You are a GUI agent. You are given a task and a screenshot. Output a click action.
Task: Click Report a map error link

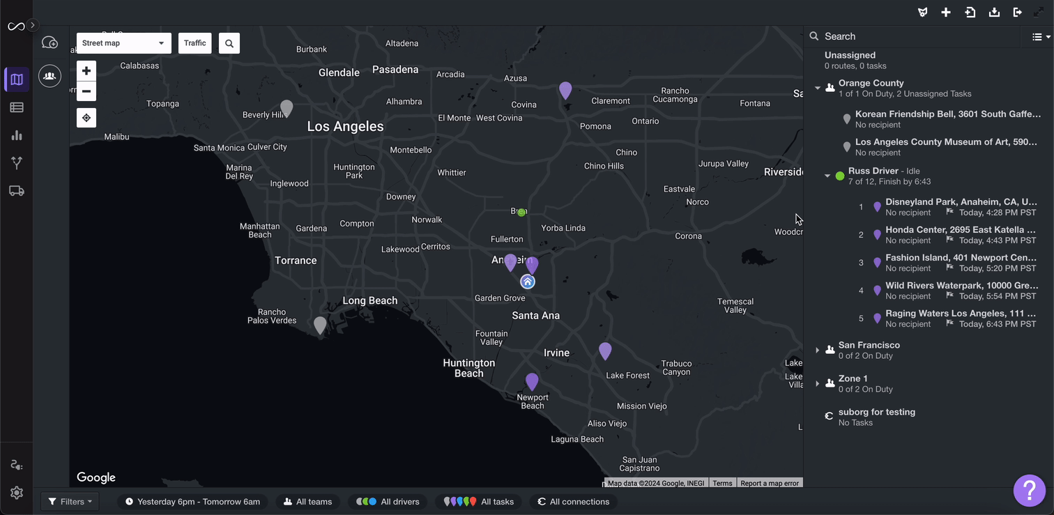[770, 483]
